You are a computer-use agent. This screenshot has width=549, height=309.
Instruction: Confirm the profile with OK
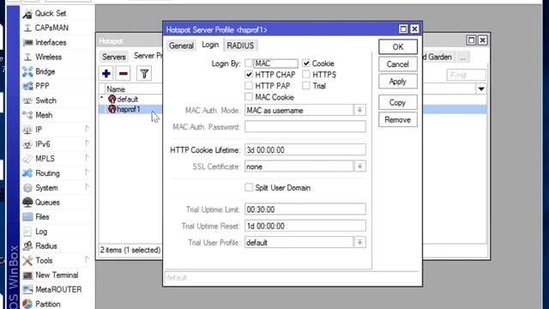pyautogui.click(x=398, y=47)
